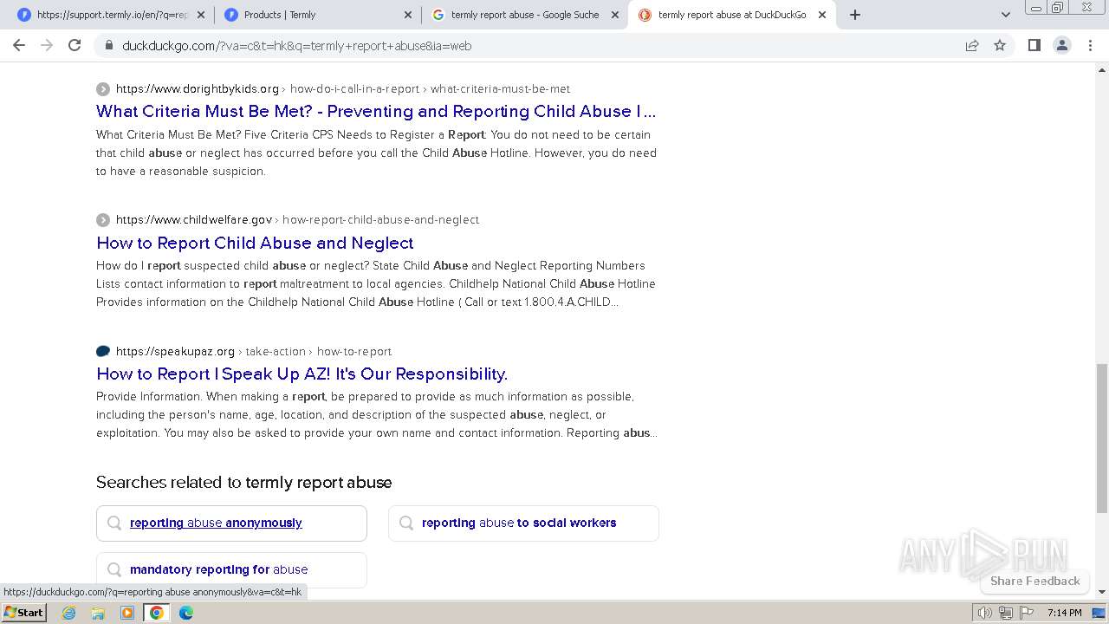Close the support.termly.io tab
This screenshot has width=1109, height=624.
click(201, 15)
